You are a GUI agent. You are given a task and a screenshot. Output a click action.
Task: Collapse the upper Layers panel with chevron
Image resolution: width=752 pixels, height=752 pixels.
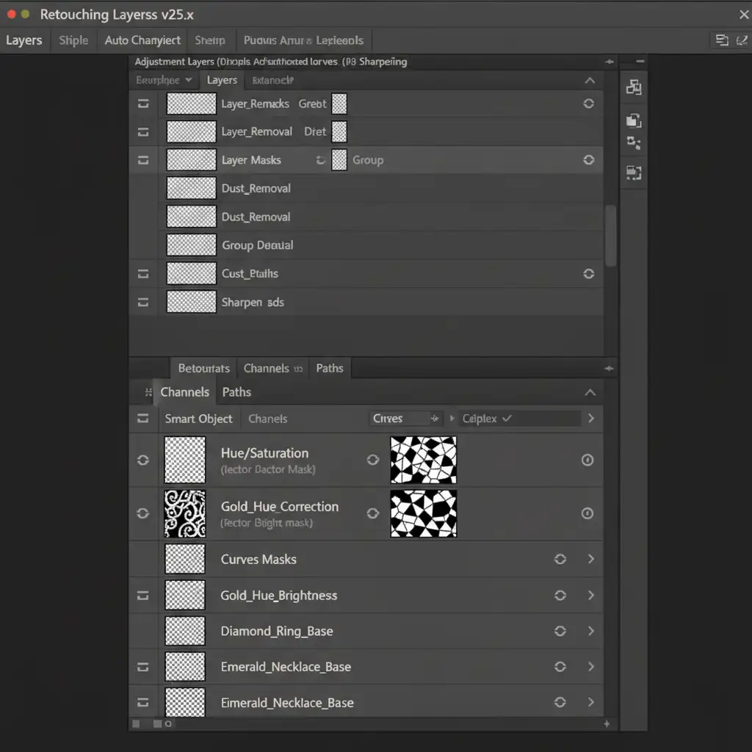coord(590,81)
